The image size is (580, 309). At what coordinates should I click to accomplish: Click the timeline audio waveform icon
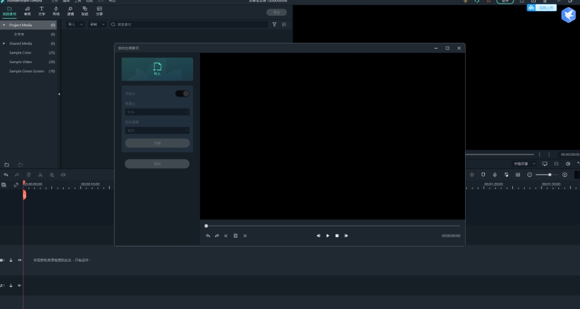pos(63,175)
